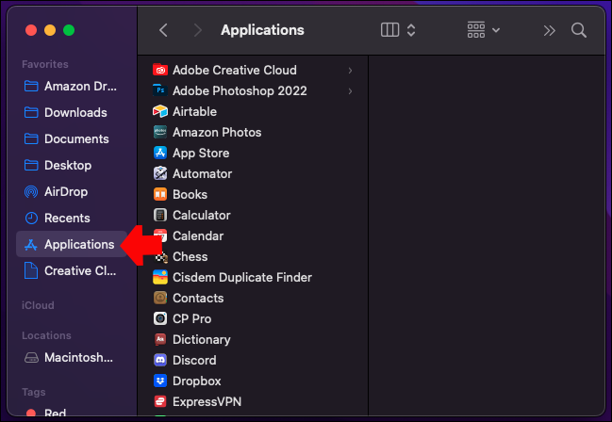The width and height of the screenshot is (612, 422).
Task: Select the Calculator app icon
Action: pos(160,215)
